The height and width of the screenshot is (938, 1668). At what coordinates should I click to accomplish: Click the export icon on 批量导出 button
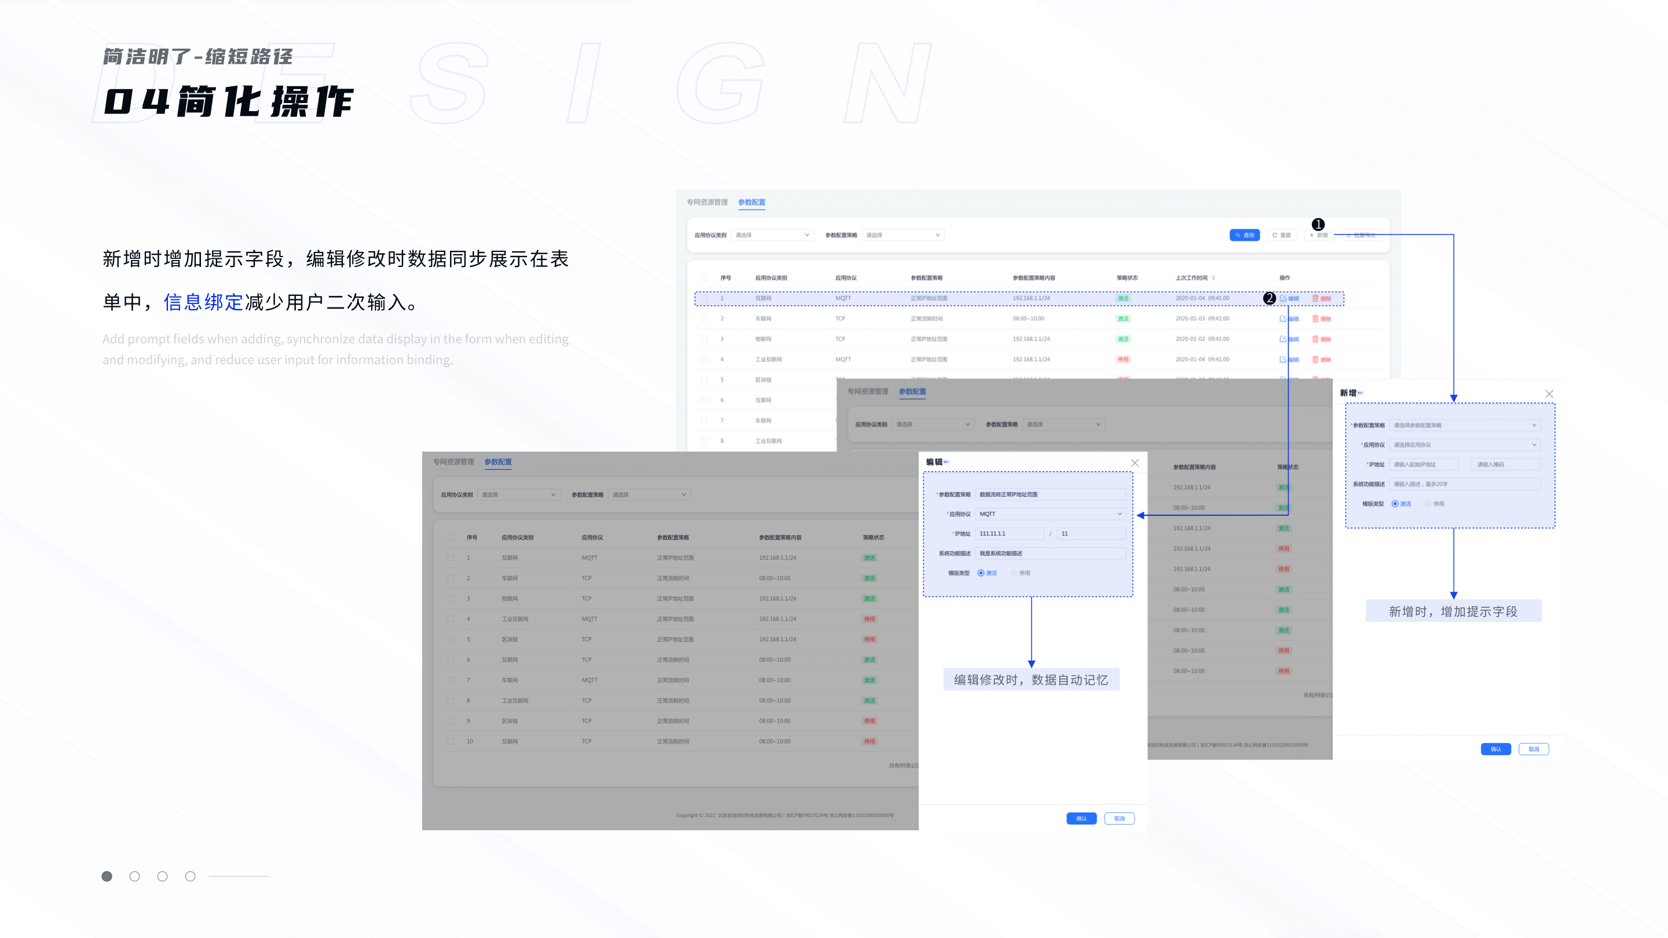pos(1349,235)
